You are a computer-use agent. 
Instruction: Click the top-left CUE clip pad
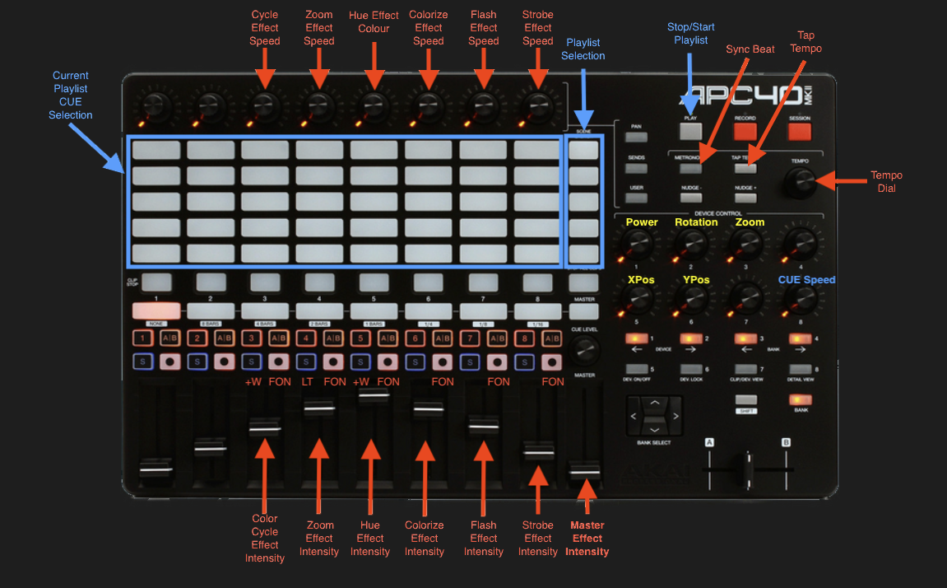pyautogui.click(x=156, y=150)
